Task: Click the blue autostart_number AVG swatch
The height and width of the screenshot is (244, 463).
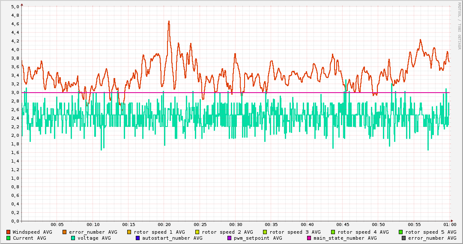Action: (138, 238)
